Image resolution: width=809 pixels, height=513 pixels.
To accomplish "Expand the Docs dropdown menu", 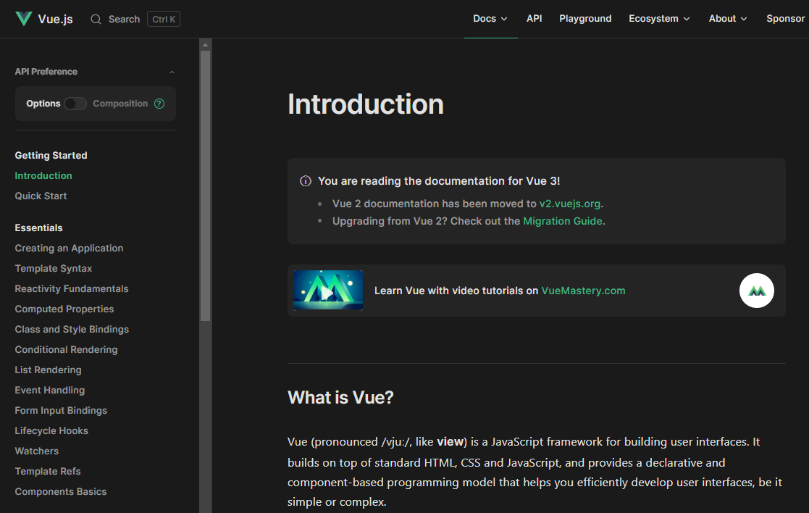I will tap(490, 18).
